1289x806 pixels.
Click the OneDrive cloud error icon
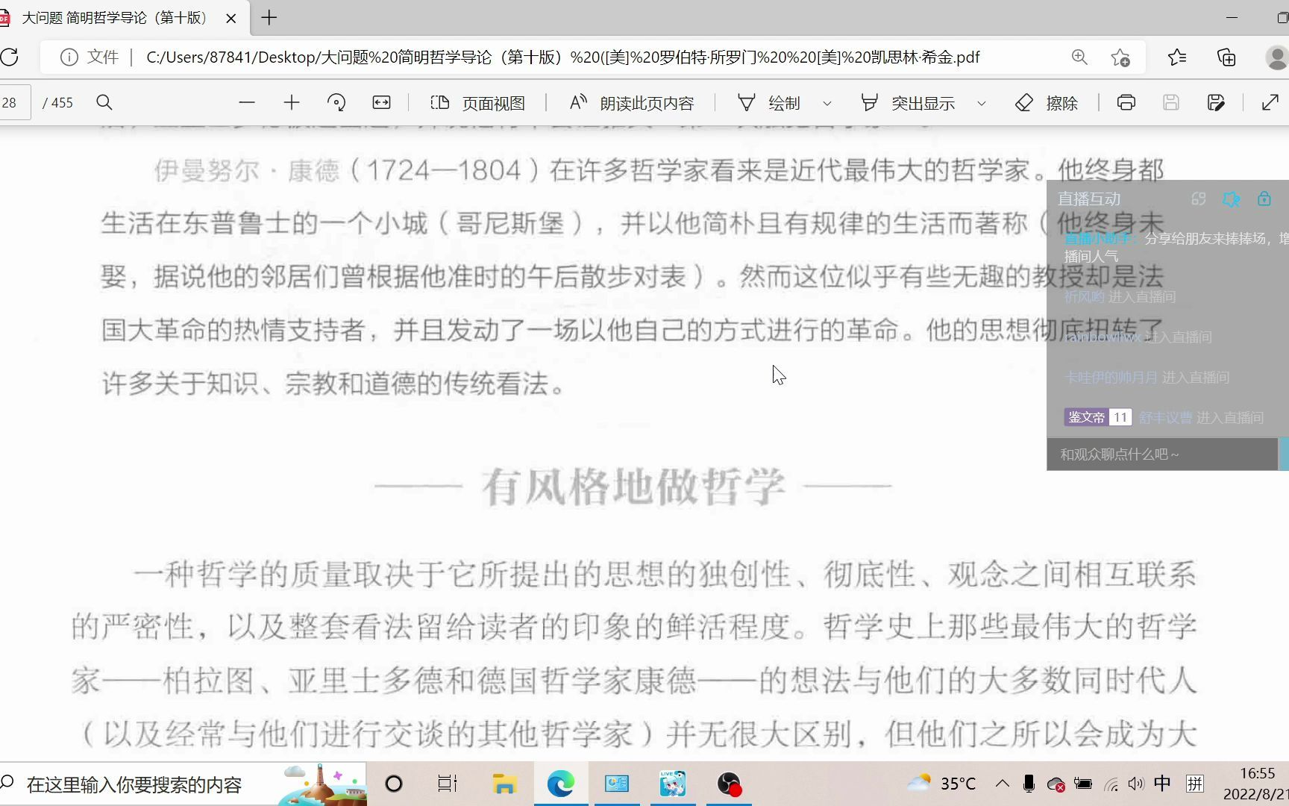1056,784
